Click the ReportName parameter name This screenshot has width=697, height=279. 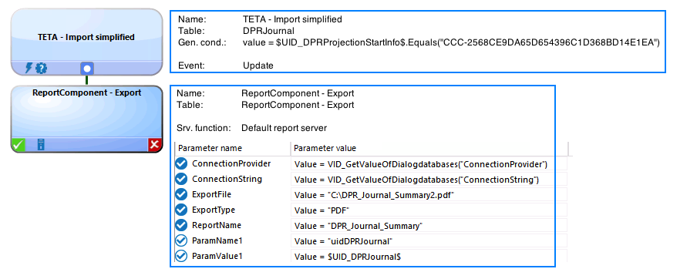217,225
